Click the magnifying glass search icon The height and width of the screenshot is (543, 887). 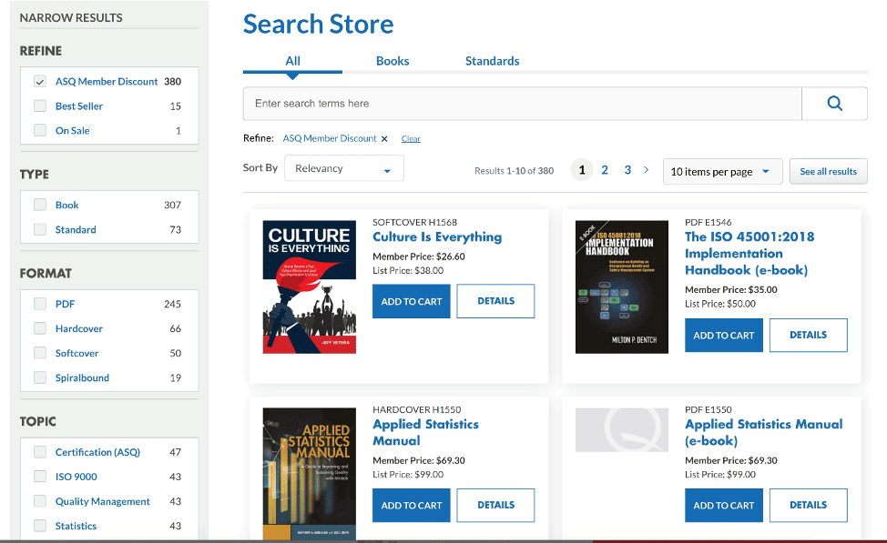coord(834,104)
